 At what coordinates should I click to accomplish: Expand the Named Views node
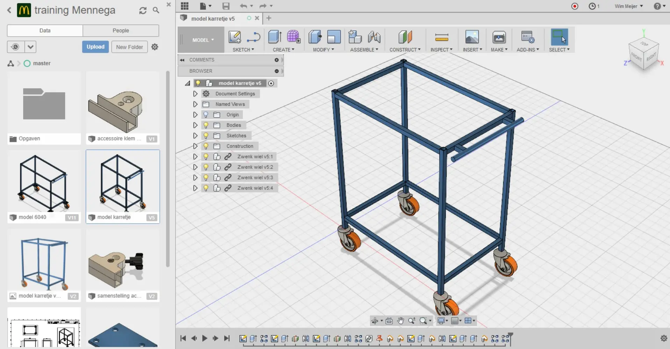195,104
